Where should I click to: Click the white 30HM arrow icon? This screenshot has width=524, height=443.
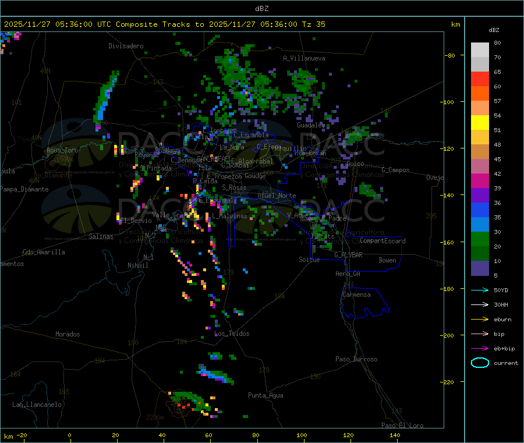coord(480,304)
